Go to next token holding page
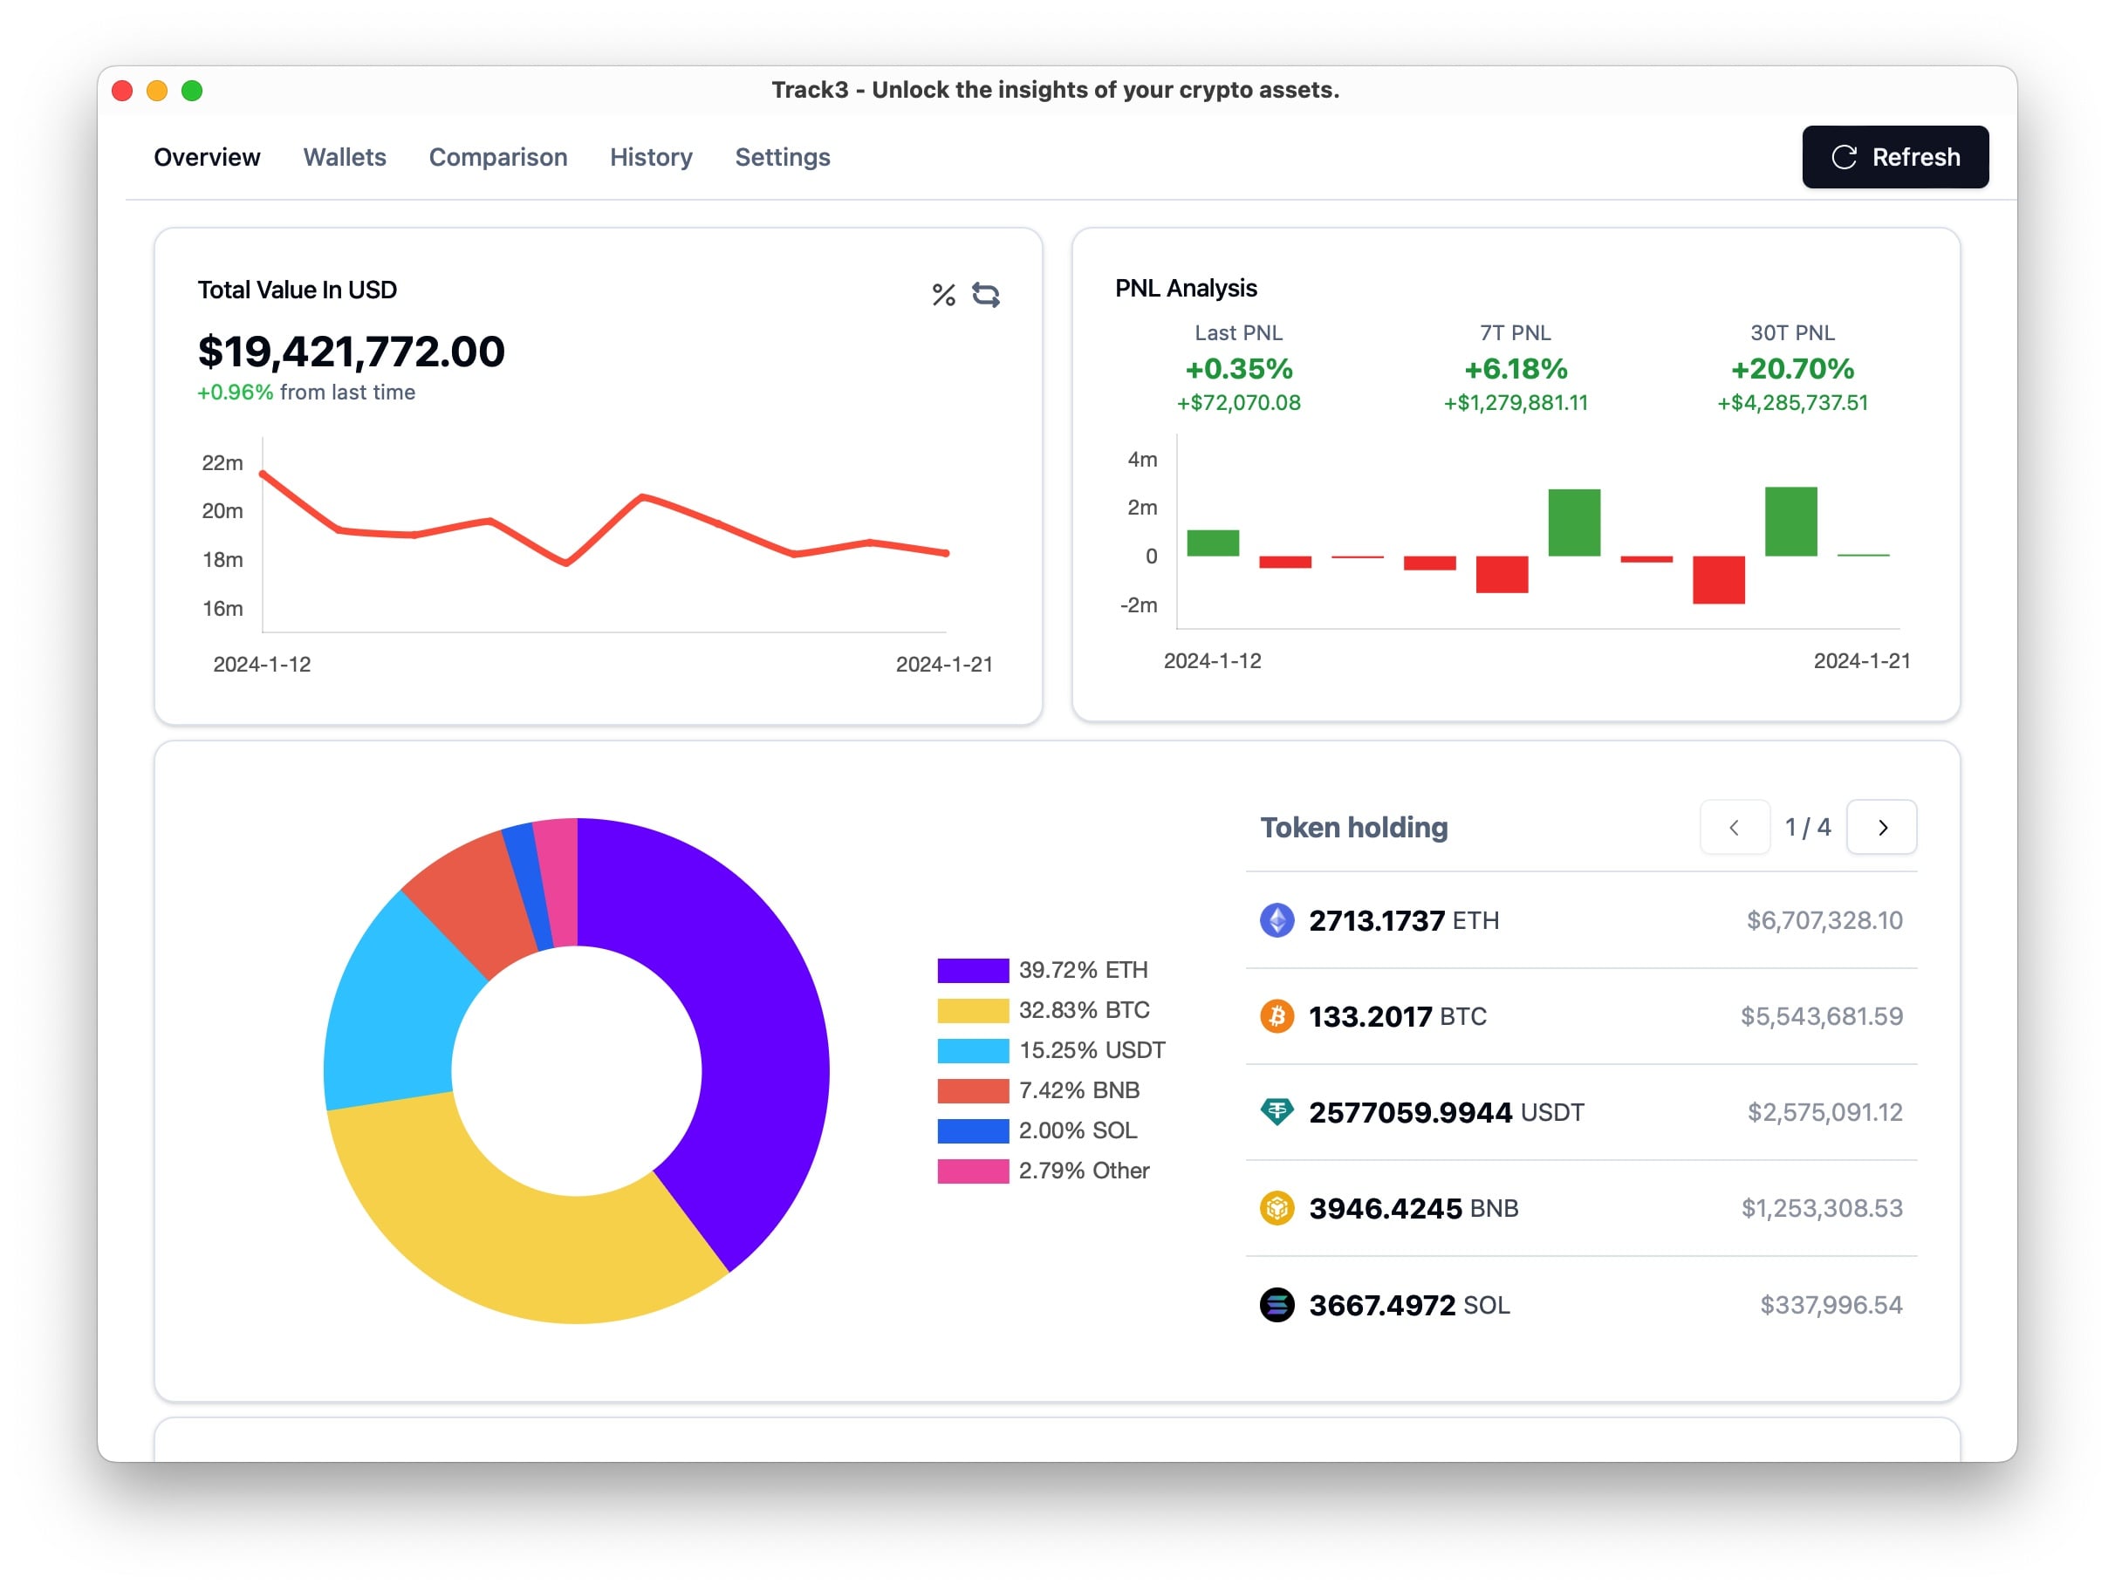Viewport: 2115px width, 1591px height. point(1881,827)
